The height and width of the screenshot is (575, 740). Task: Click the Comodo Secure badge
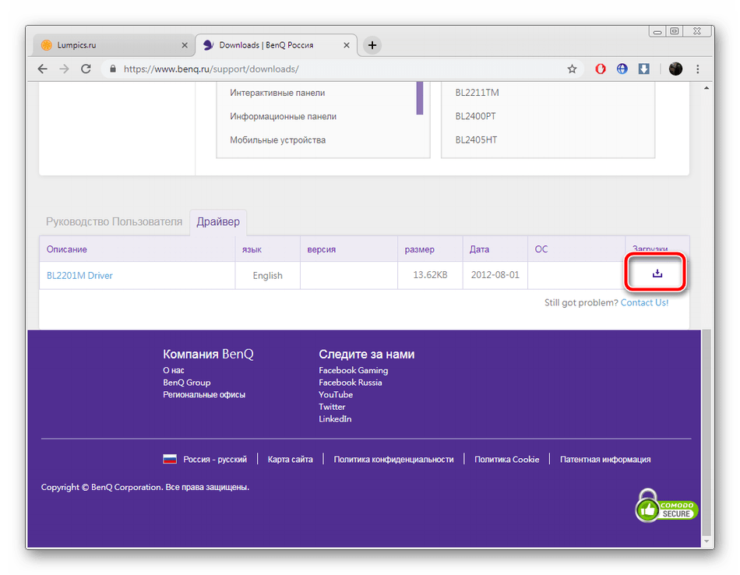667,506
